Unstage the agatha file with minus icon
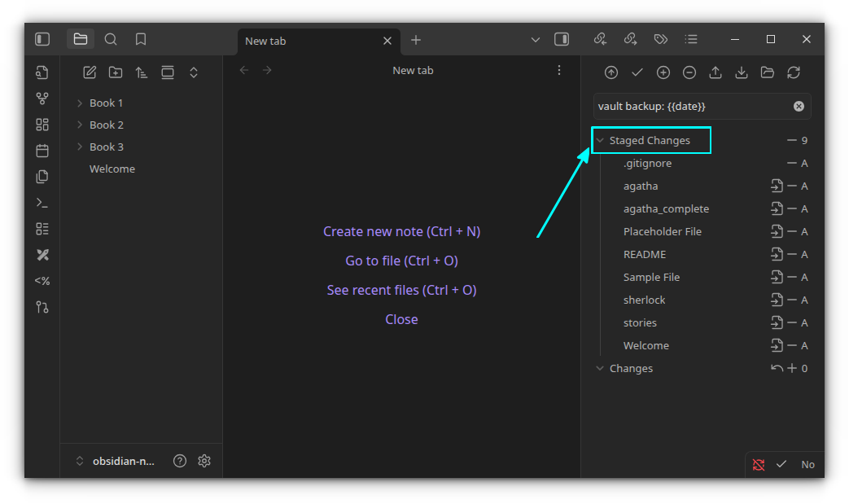The height and width of the screenshot is (504, 849). pyautogui.click(x=791, y=186)
